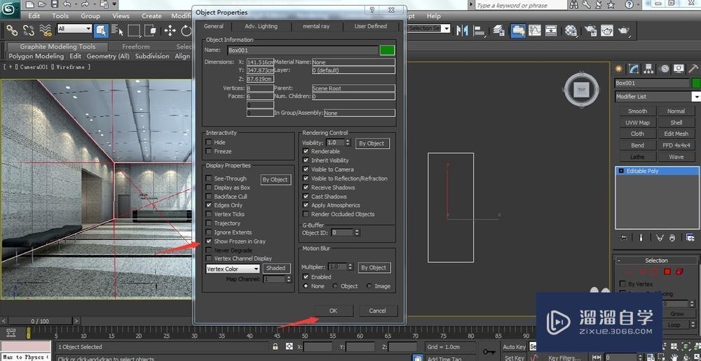This screenshot has height=361, width=701.
Task: Open the Group menu
Action: [x=90, y=15]
